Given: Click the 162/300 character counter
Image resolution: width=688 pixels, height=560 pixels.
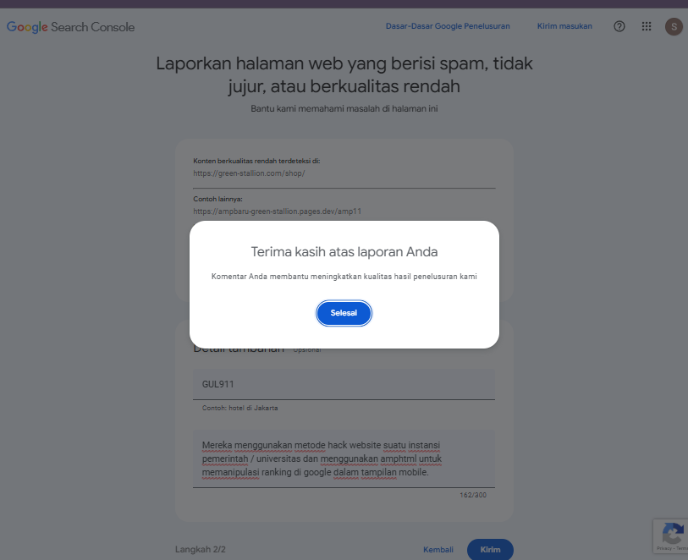Looking at the screenshot, I should (x=473, y=495).
